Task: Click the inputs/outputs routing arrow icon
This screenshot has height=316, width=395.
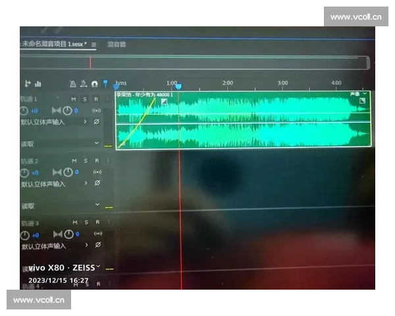Action: pyautogui.click(x=28, y=84)
